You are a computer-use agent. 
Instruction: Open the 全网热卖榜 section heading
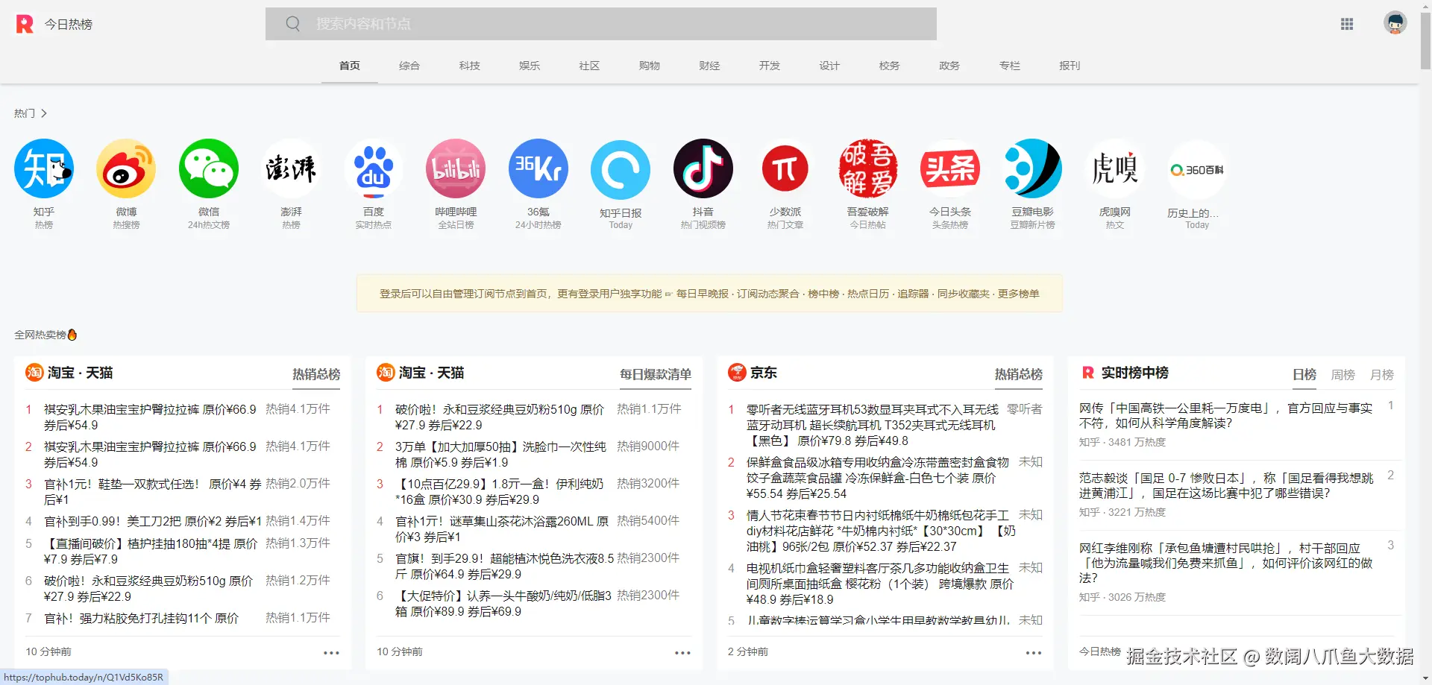point(45,335)
